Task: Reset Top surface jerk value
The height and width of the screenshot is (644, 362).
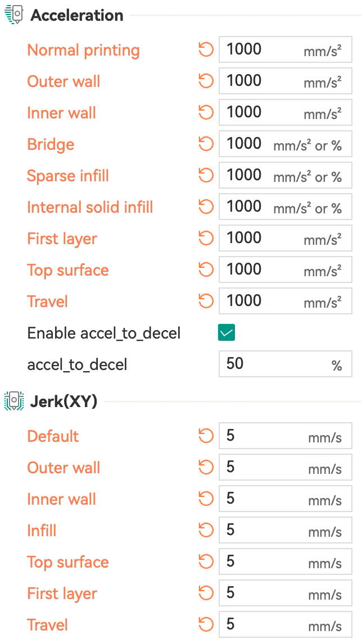Action: coord(206,561)
